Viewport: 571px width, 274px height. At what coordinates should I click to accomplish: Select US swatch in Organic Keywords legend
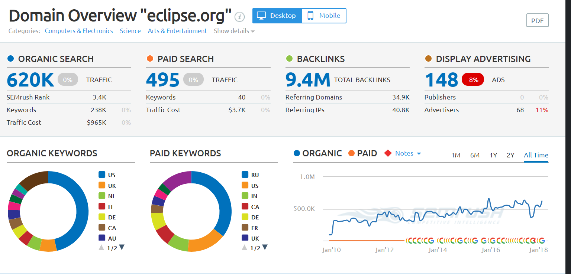coord(102,174)
